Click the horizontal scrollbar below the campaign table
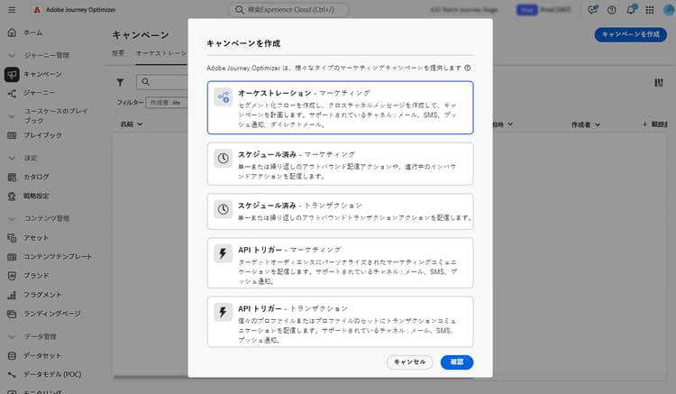 293,377
